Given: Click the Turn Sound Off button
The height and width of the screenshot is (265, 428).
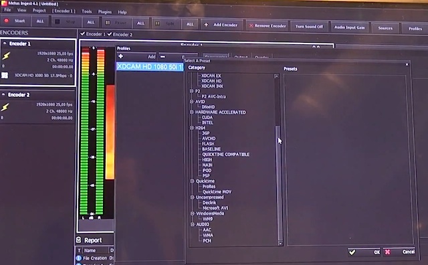Looking at the screenshot, I should pos(309,27).
